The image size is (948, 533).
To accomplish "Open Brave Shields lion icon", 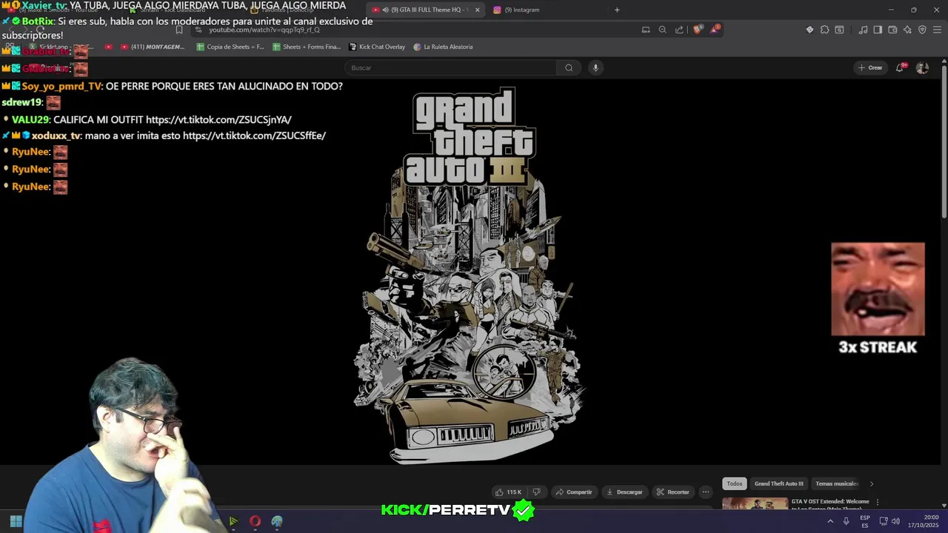I will coord(697,30).
